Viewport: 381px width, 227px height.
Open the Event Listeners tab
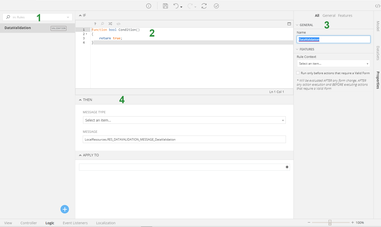(x=75, y=223)
